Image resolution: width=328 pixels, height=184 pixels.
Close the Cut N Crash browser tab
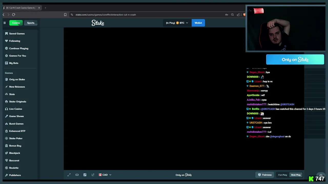click(x=39, y=8)
